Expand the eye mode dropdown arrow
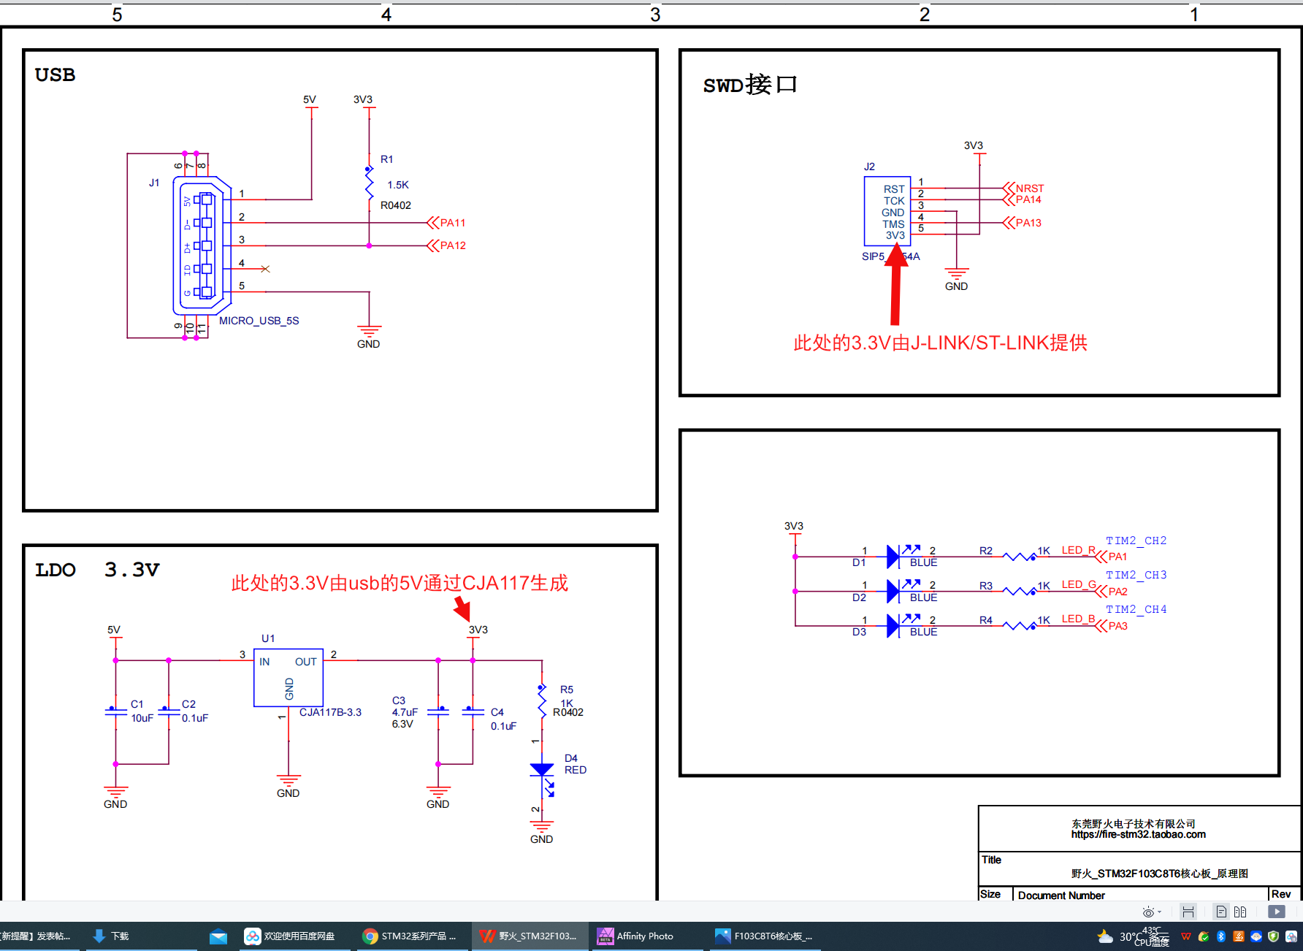This screenshot has height=951, width=1303. [1159, 912]
